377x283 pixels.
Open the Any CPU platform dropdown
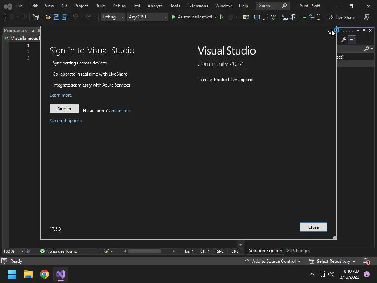(147, 17)
